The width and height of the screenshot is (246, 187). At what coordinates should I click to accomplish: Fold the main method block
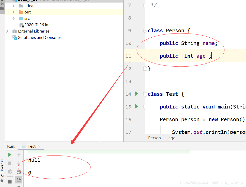[x=145, y=107]
